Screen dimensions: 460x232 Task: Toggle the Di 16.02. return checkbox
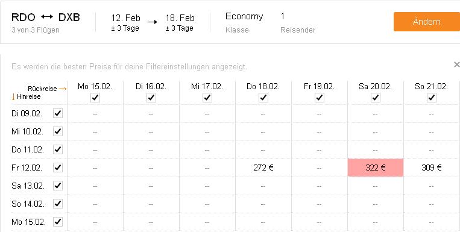[x=151, y=98]
